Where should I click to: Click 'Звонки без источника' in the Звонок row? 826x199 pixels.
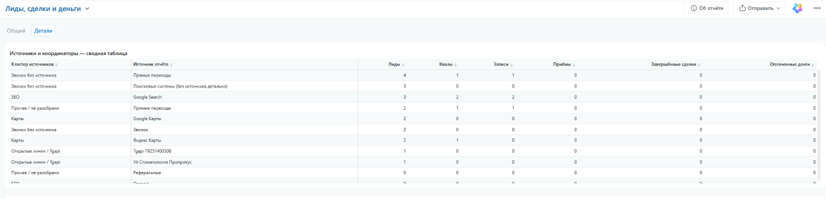tap(34, 130)
